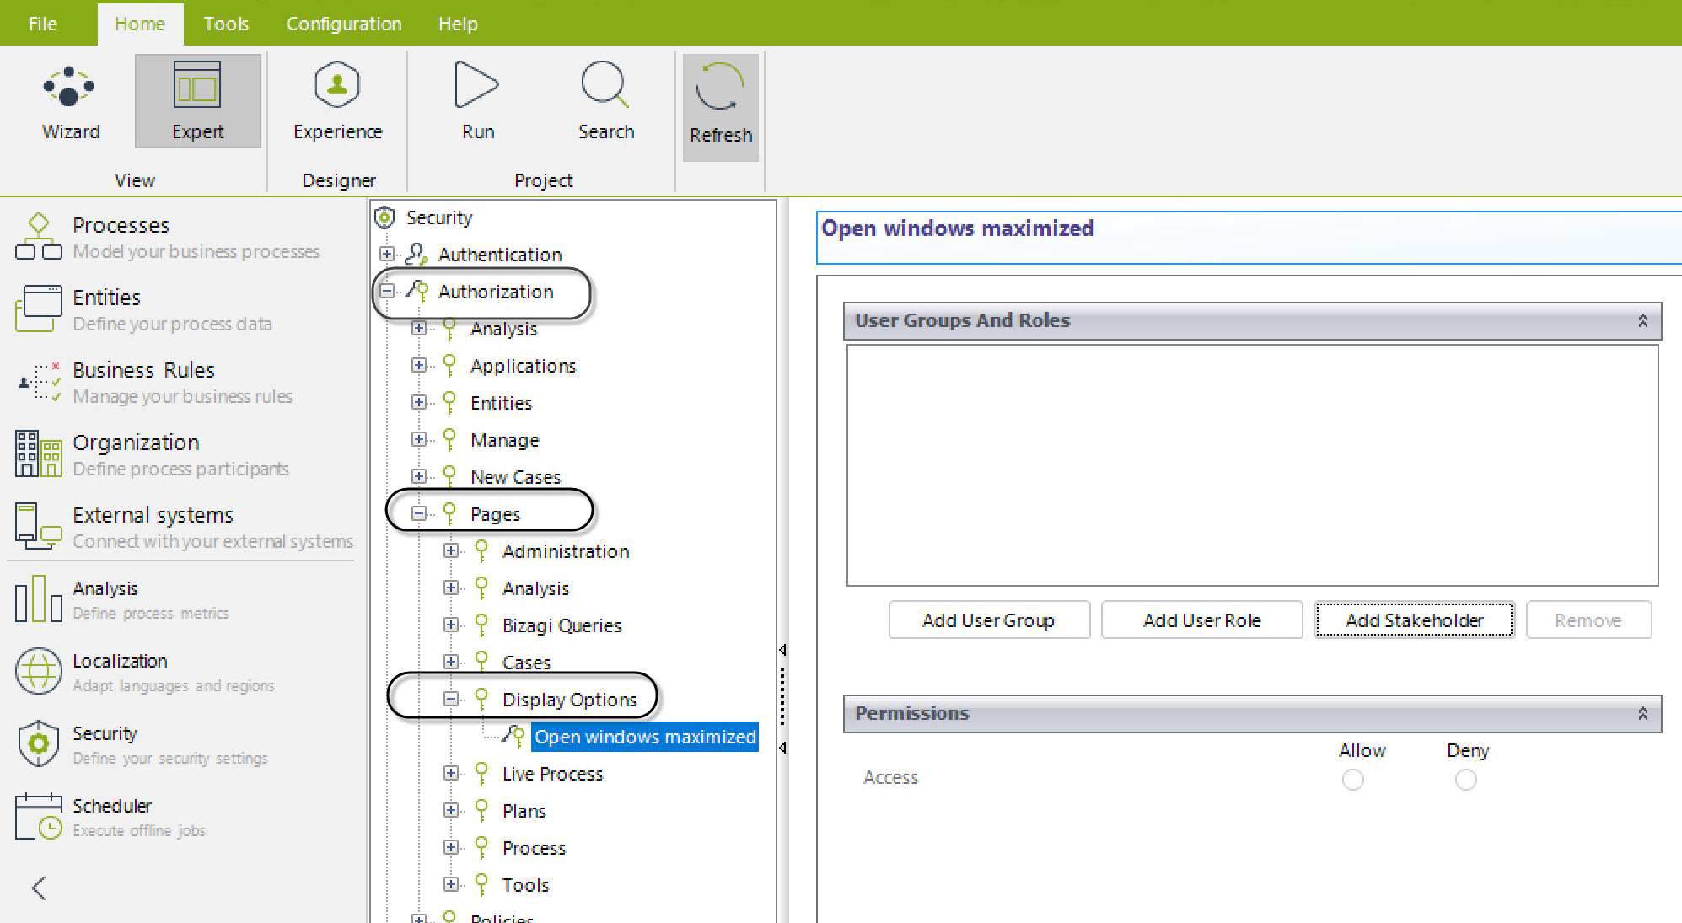Viewport: 1682px width, 923px height.
Task: Click Add Stakeholder button
Action: tap(1414, 620)
